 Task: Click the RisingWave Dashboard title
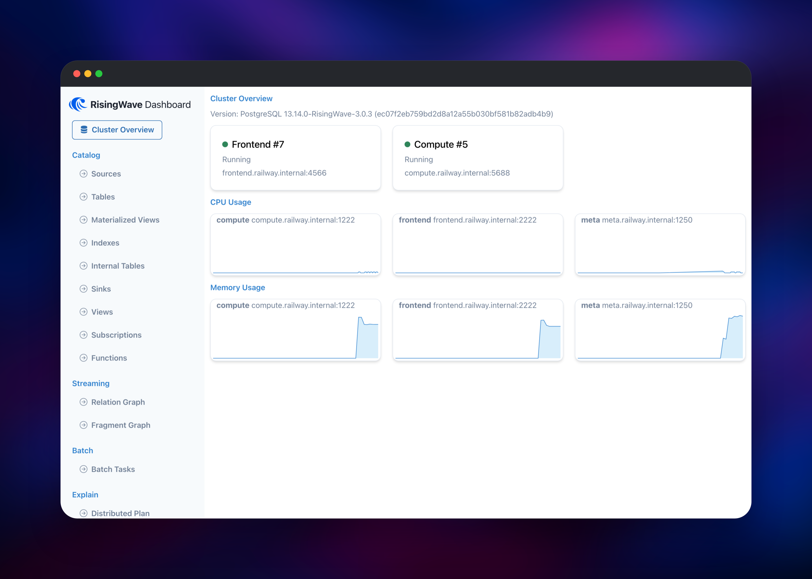pyautogui.click(x=140, y=105)
